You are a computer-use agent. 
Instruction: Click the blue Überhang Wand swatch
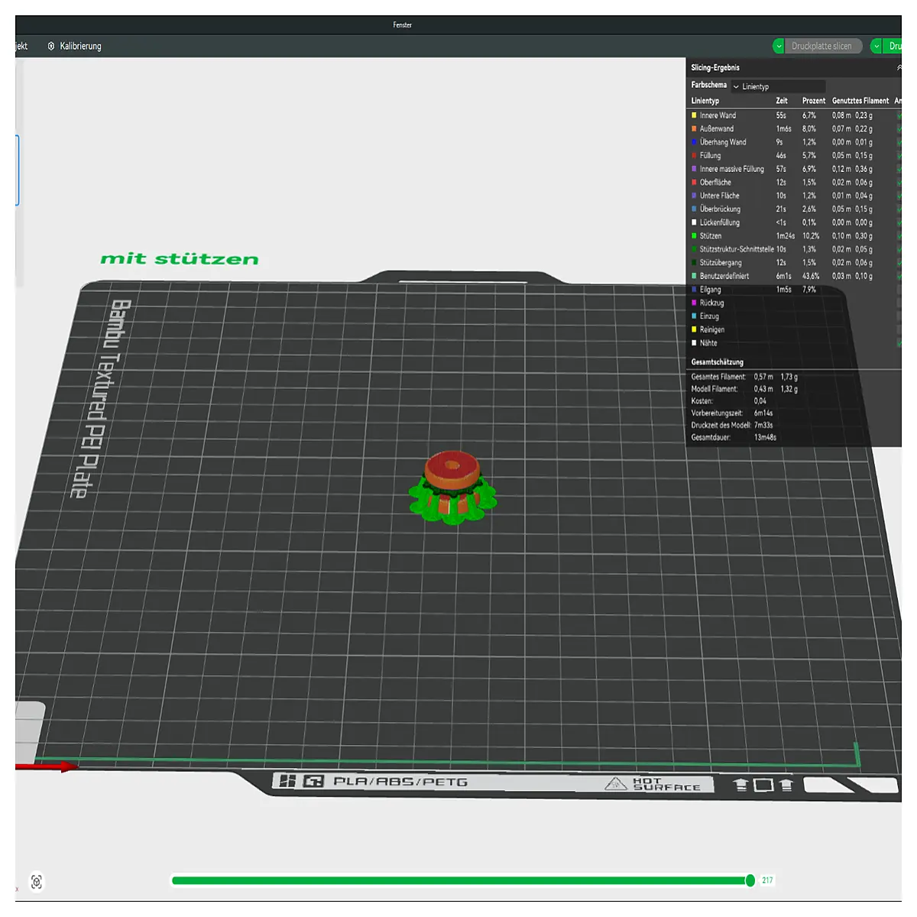pyautogui.click(x=694, y=142)
